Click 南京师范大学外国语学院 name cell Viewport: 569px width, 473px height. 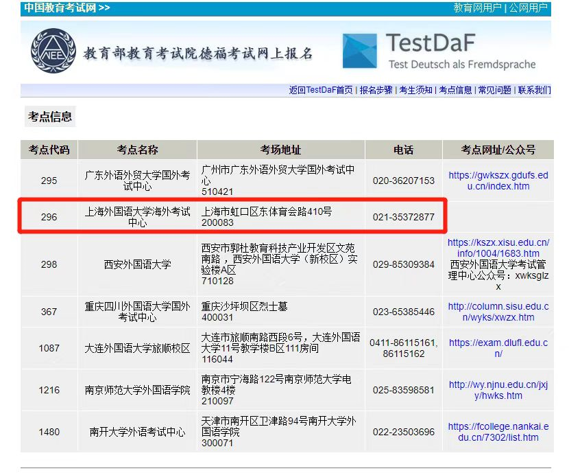(138, 390)
